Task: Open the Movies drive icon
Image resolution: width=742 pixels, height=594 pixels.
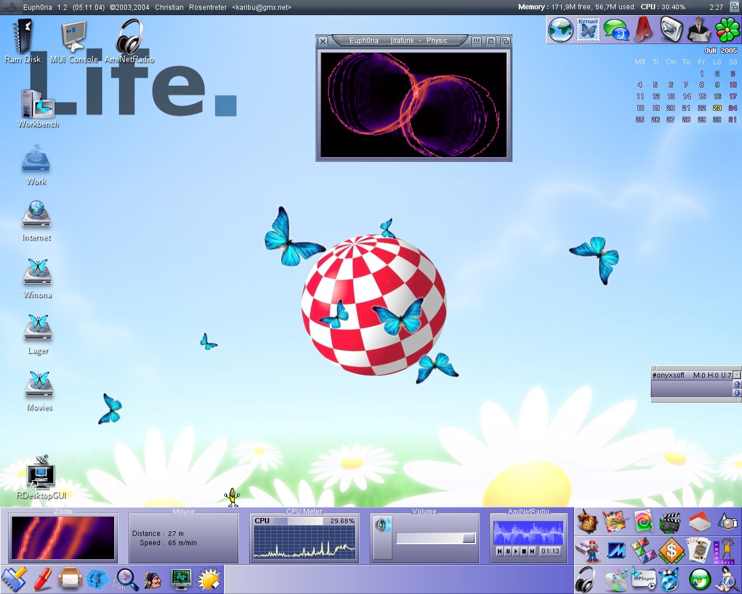Action: [x=39, y=392]
